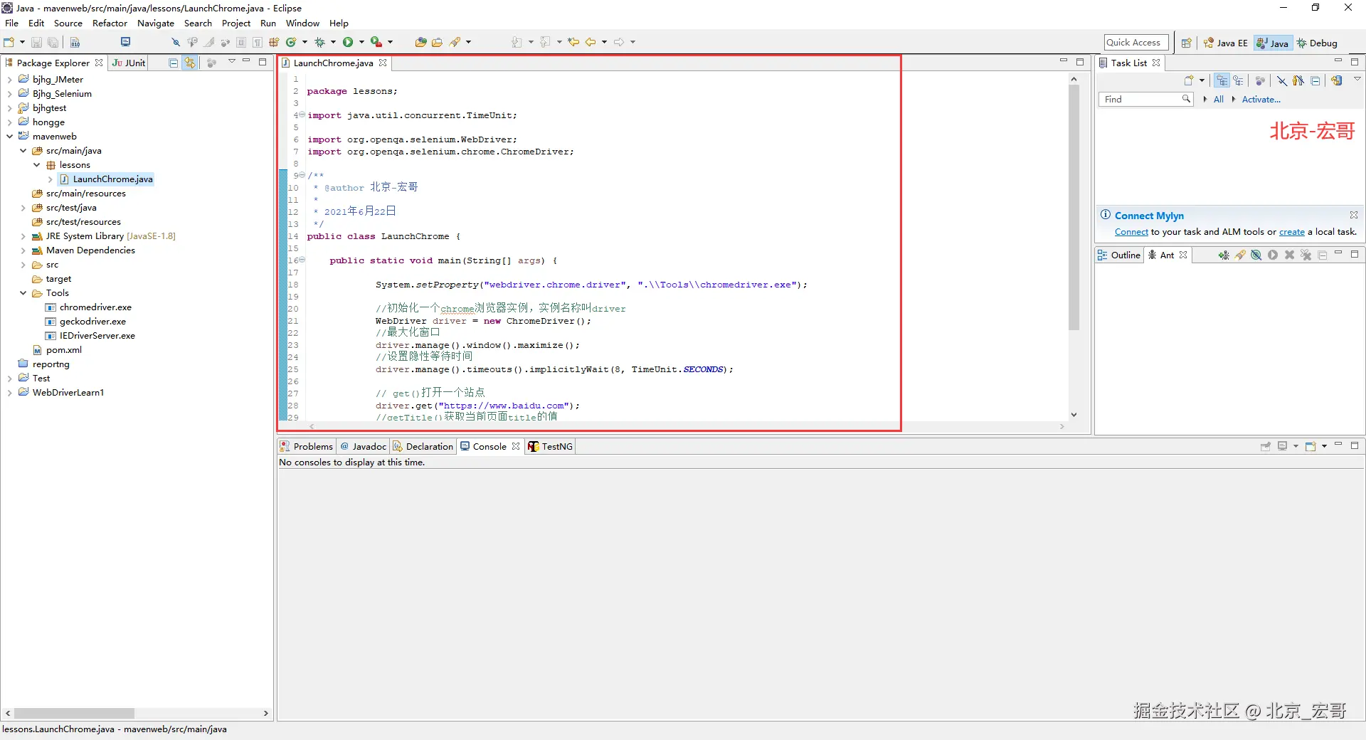Click the search magnifier in Task List Find
The image size is (1366, 740).
(x=1186, y=99)
